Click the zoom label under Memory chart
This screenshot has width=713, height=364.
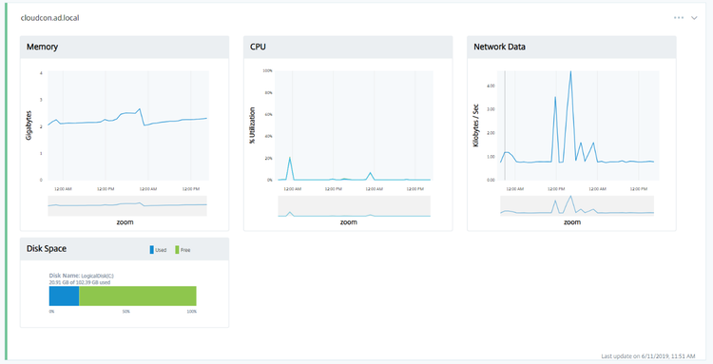[125, 222]
